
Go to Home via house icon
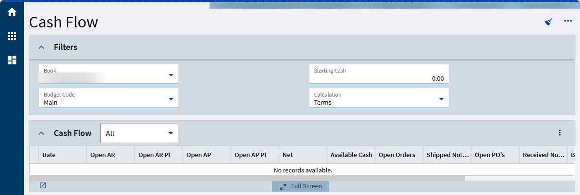12,12
